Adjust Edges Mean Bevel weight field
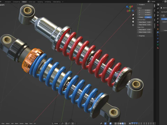Image resolution: width=167 pixels, height=125 pixels. click(x=145, y=30)
